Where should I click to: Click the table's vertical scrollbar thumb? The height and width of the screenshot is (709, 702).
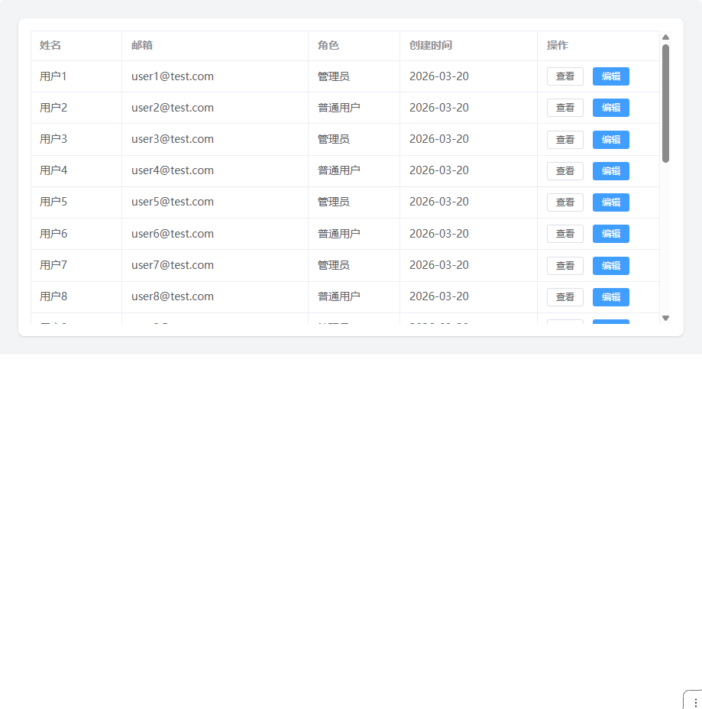(x=665, y=103)
